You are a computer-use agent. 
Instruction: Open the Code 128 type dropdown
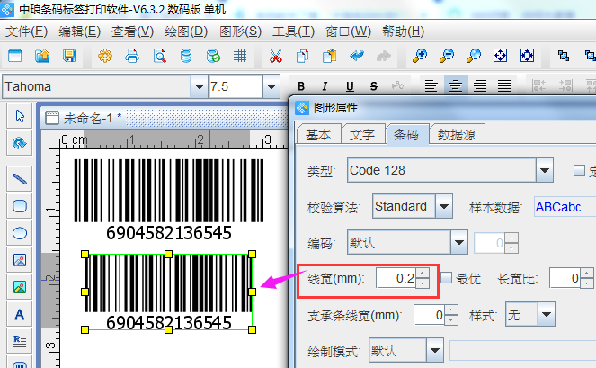[x=543, y=170]
